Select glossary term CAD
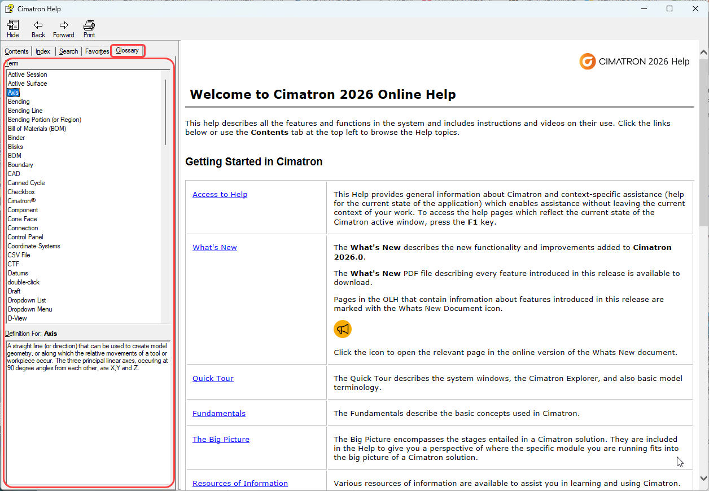 tap(14, 174)
